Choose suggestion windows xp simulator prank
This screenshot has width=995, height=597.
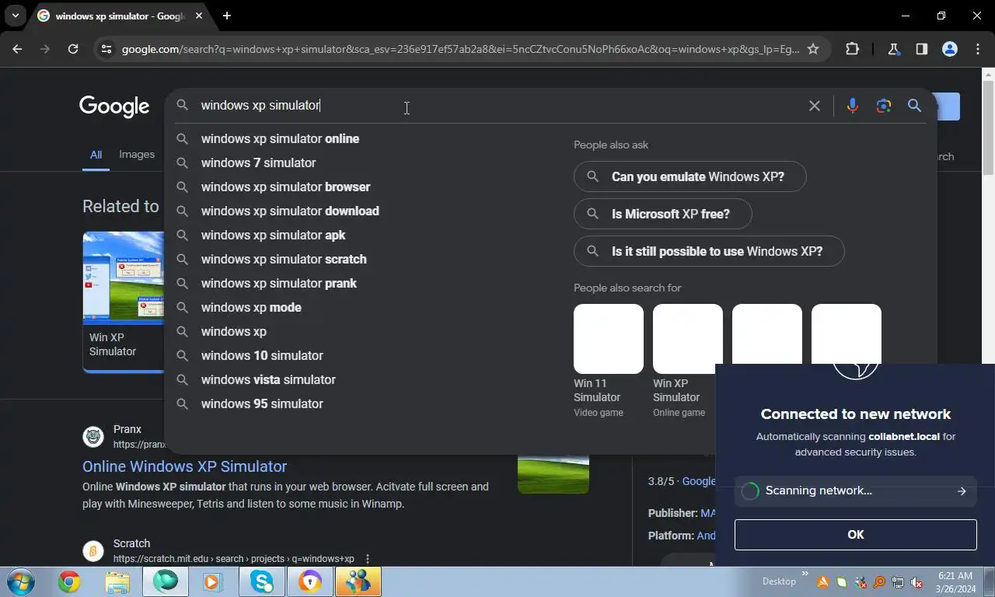(x=278, y=283)
